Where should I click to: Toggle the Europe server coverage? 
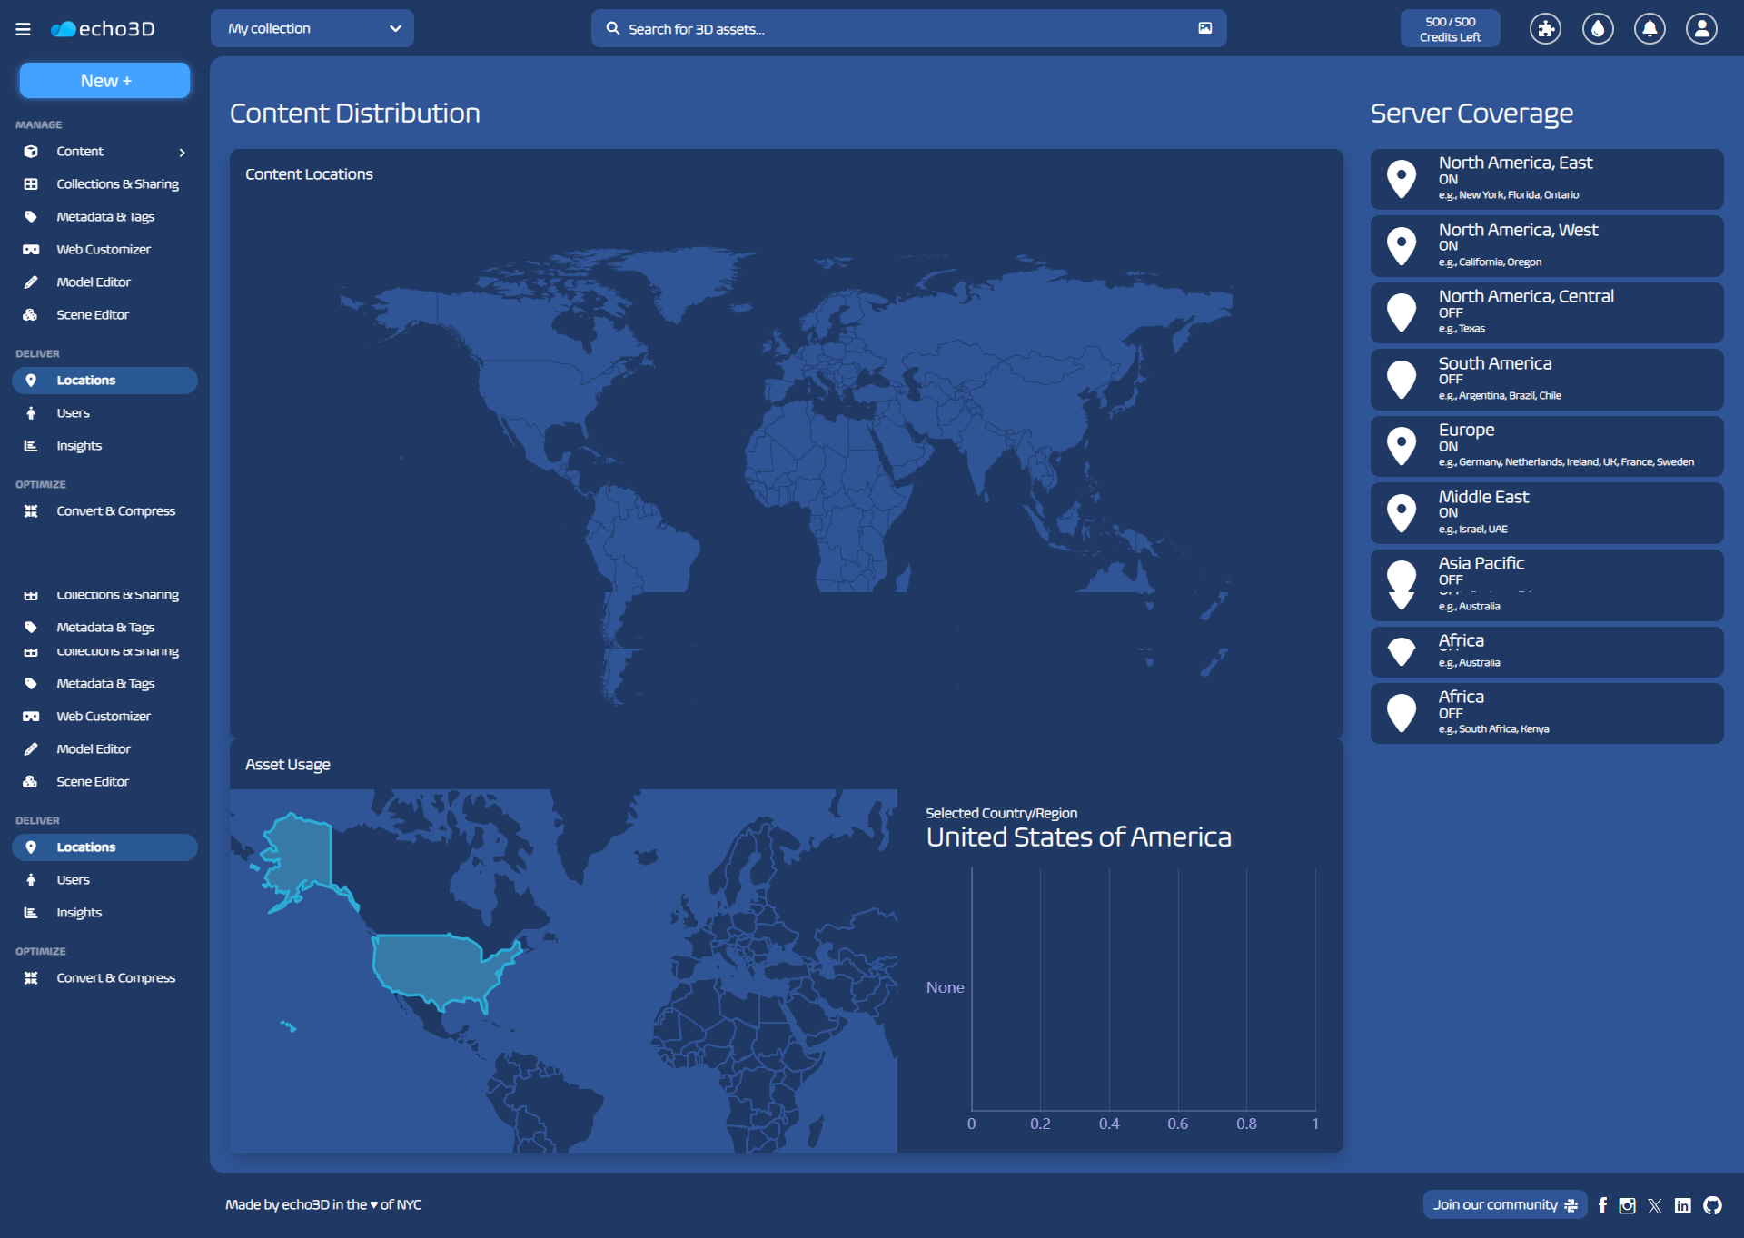[1402, 446]
